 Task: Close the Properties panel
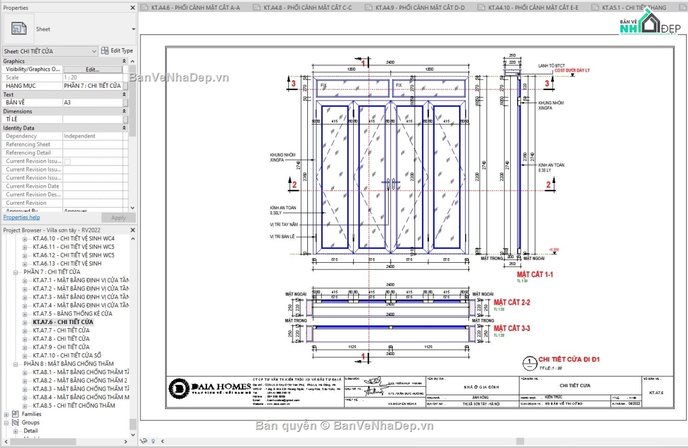(x=132, y=7)
